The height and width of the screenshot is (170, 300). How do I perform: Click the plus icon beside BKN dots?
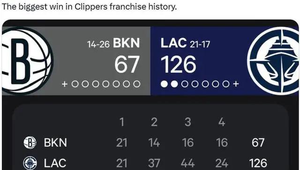coord(65,84)
